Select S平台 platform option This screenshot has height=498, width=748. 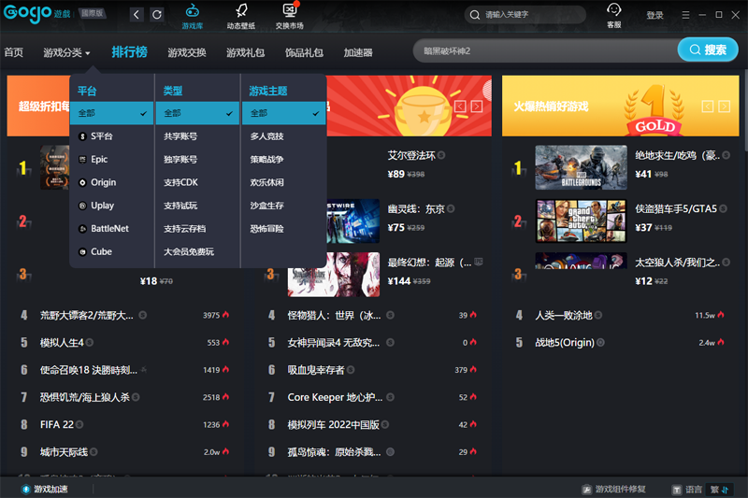click(x=111, y=136)
